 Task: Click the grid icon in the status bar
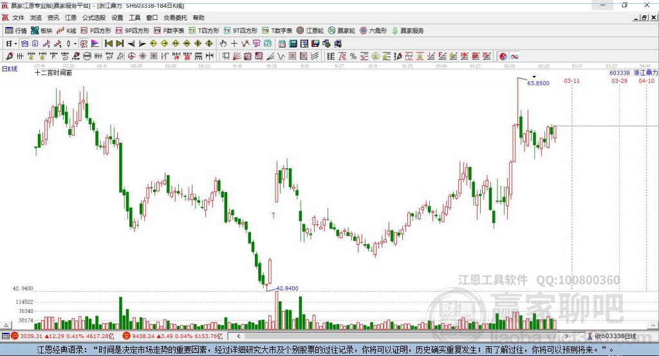[5, 336]
